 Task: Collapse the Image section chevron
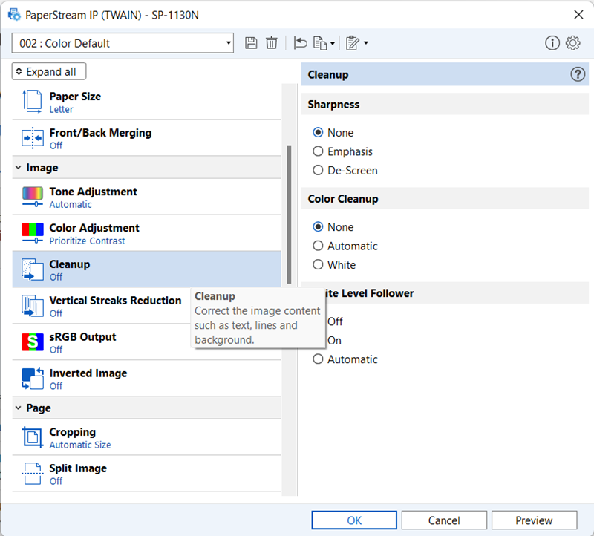click(x=19, y=168)
